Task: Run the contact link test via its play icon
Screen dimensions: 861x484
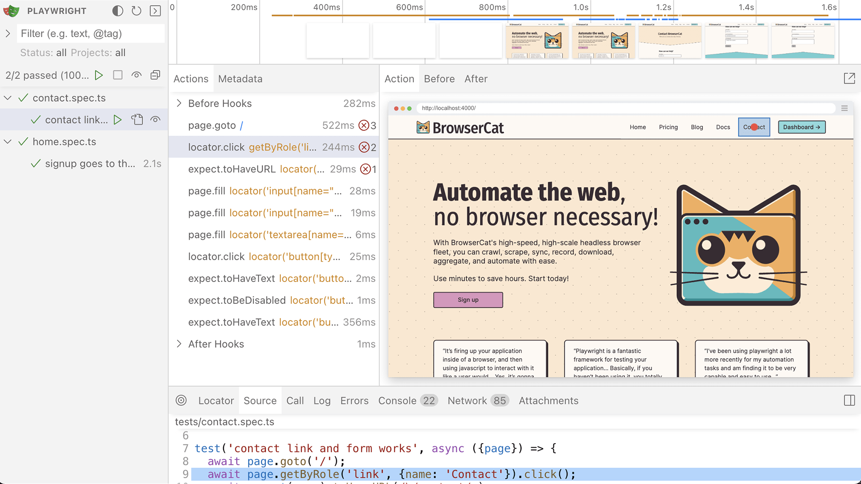Action: (118, 119)
